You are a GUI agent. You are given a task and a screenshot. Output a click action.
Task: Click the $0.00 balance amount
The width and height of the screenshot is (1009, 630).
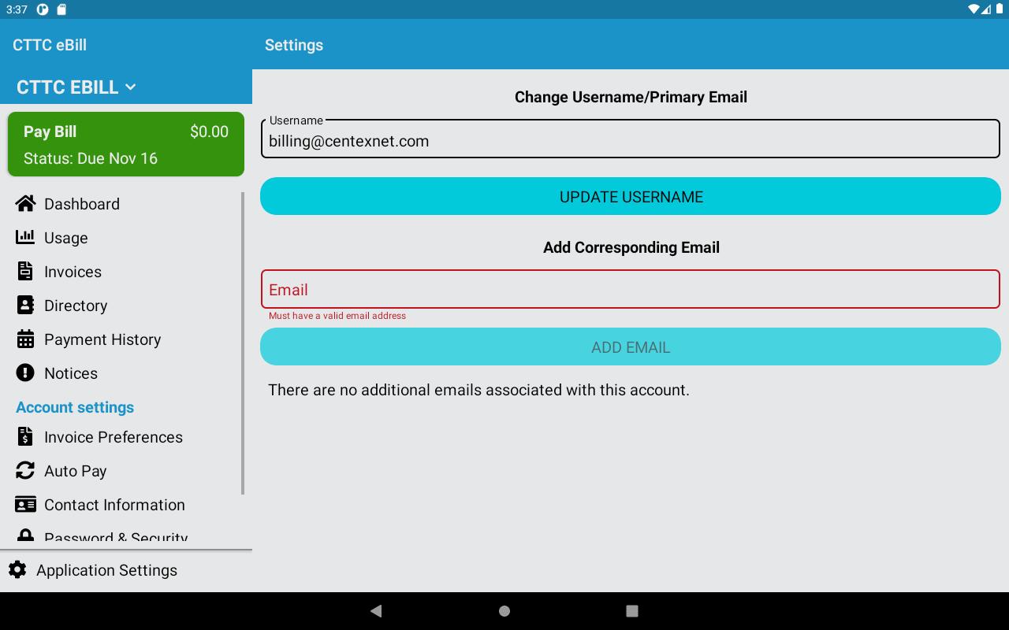tap(209, 132)
